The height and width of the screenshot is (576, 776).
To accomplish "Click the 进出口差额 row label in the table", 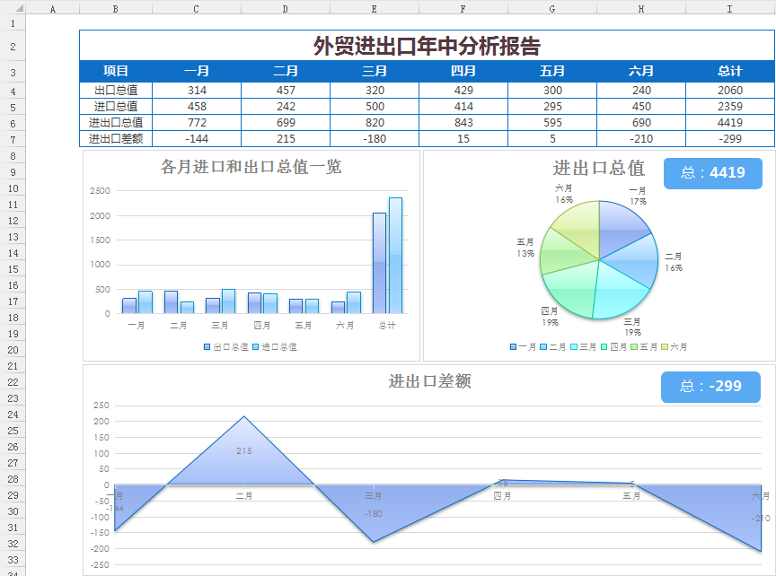I will [116, 139].
